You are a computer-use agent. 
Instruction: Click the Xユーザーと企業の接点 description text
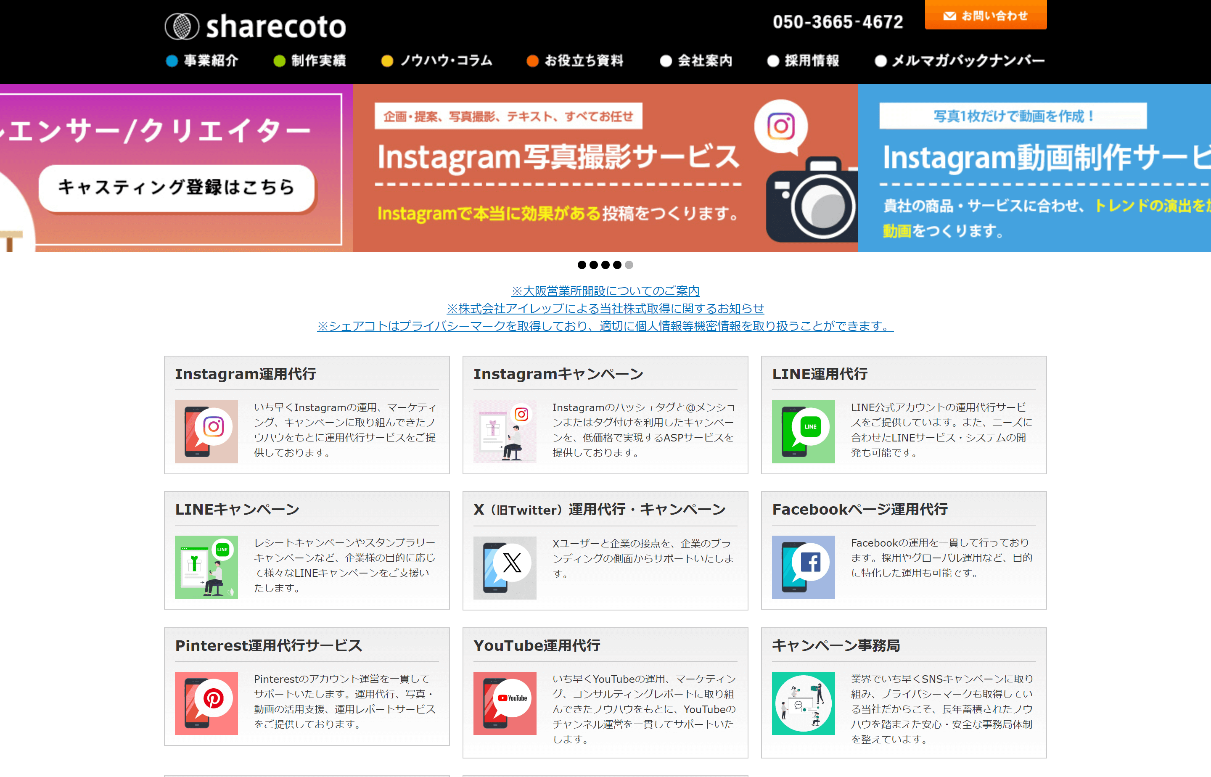click(643, 558)
